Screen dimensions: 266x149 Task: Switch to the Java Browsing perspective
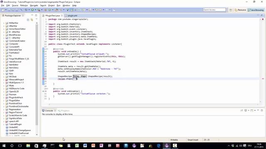point(256,10)
